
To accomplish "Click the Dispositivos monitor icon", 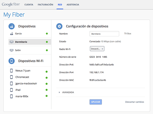I will tap(12, 26).
